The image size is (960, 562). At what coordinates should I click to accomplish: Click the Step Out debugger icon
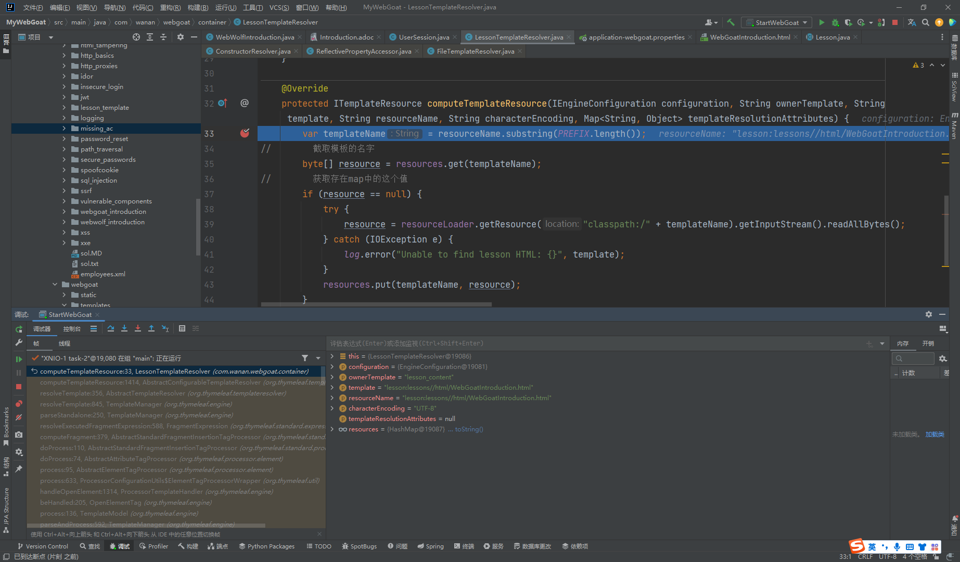(x=151, y=328)
